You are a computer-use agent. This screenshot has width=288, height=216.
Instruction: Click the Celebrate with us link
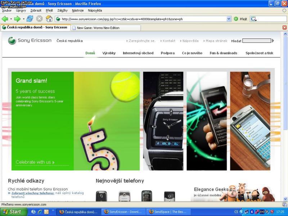[35, 162]
